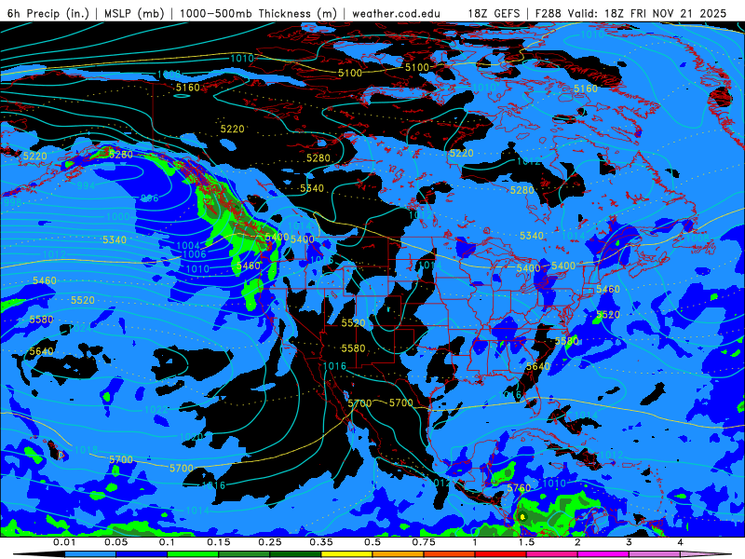Click the '1.5' legend scale label
Viewport: 745px width, 559px height.
pos(526,542)
